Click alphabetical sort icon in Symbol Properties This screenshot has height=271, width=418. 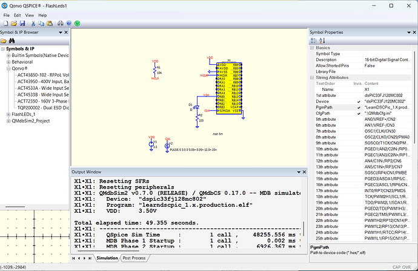click(322, 41)
